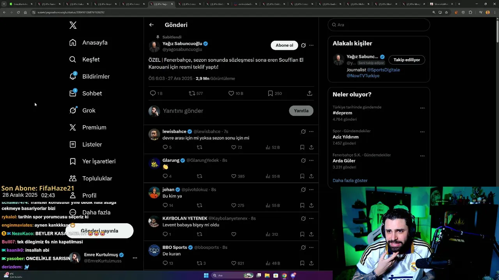Image resolution: width=499 pixels, height=280 pixels.
Task: Open Anasayfa from the sidebar
Action: click(88, 42)
